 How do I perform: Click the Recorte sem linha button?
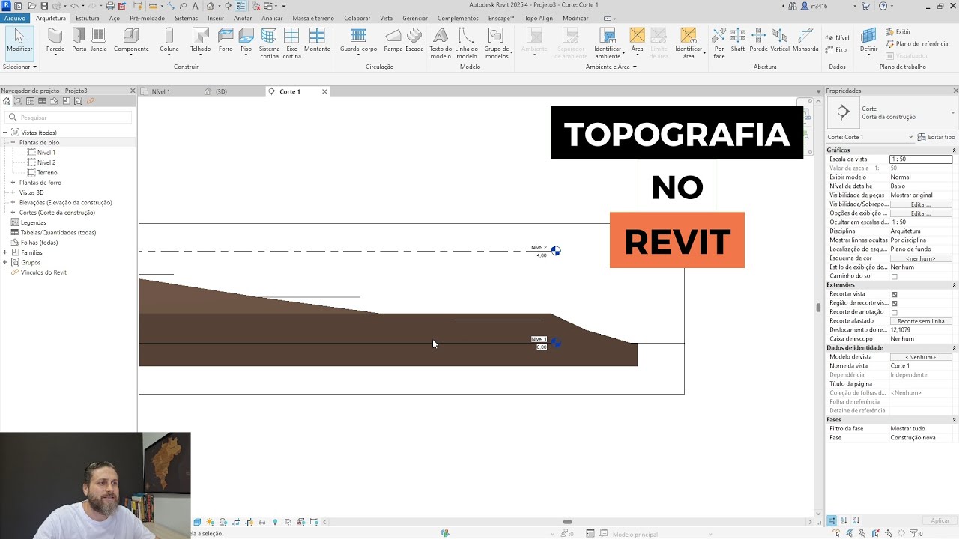(921, 321)
